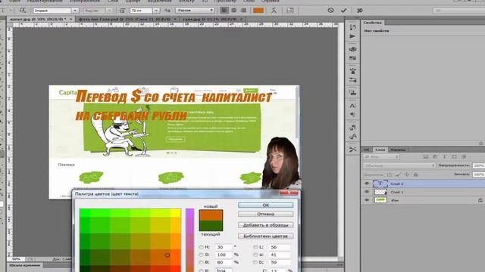Filter layers by smart objects

point(463,157)
